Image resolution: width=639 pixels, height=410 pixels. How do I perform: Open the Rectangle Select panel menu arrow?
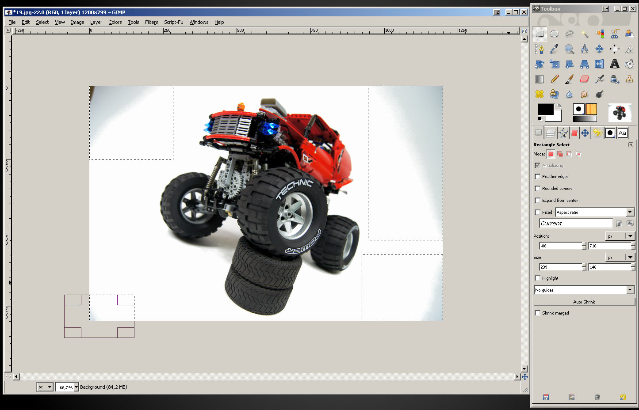coord(631,144)
